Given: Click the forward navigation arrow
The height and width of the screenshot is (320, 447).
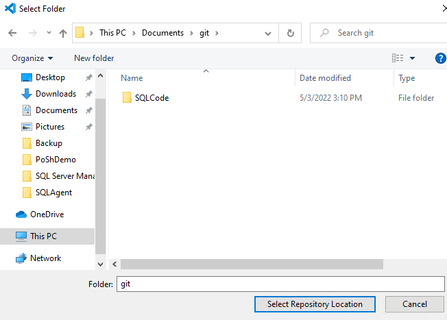Looking at the screenshot, I should (x=33, y=33).
